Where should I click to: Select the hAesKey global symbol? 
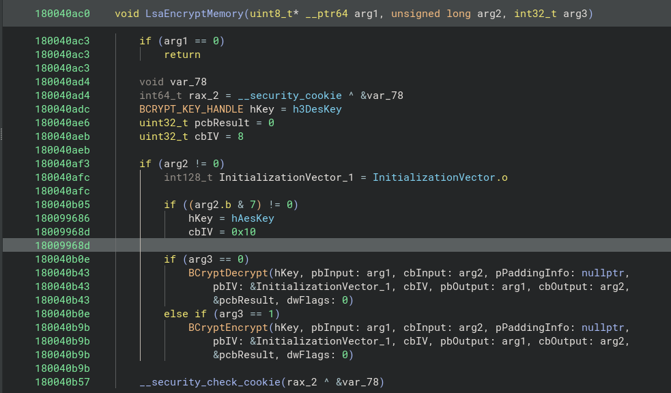pos(253,218)
